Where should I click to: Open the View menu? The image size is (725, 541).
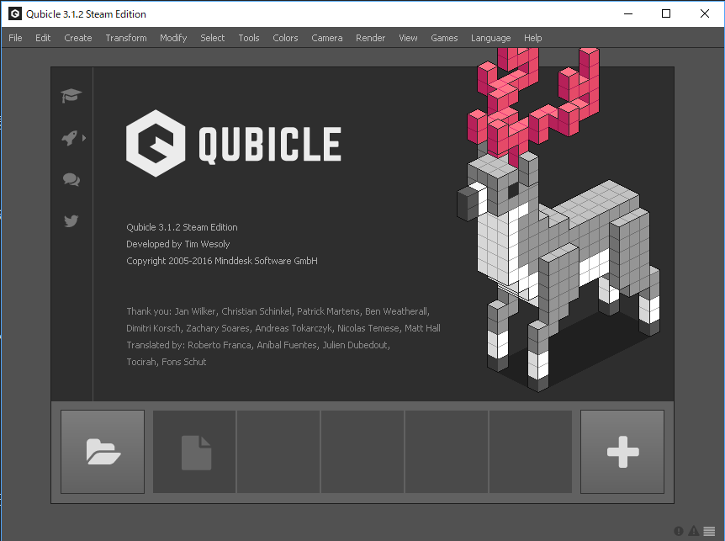408,38
